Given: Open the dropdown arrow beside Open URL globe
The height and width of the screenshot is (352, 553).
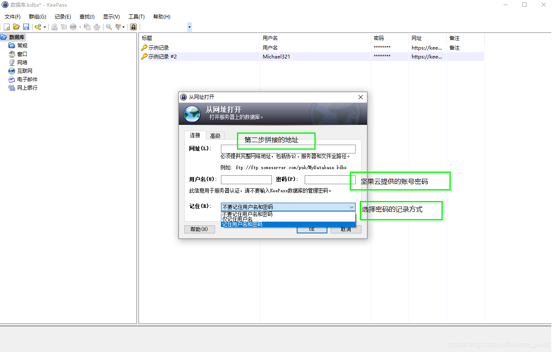Looking at the screenshot, I should [80, 27].
